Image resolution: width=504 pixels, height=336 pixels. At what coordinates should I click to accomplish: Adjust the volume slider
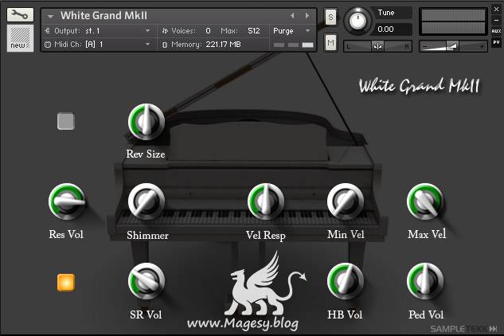453,47
